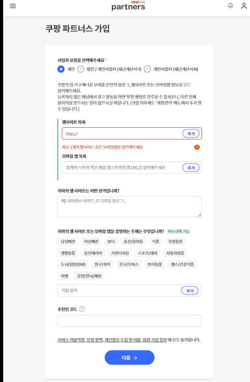The image size is (250, 382).
Task: Click the 웹사이트 목록 label
Action: click(73, 122)
